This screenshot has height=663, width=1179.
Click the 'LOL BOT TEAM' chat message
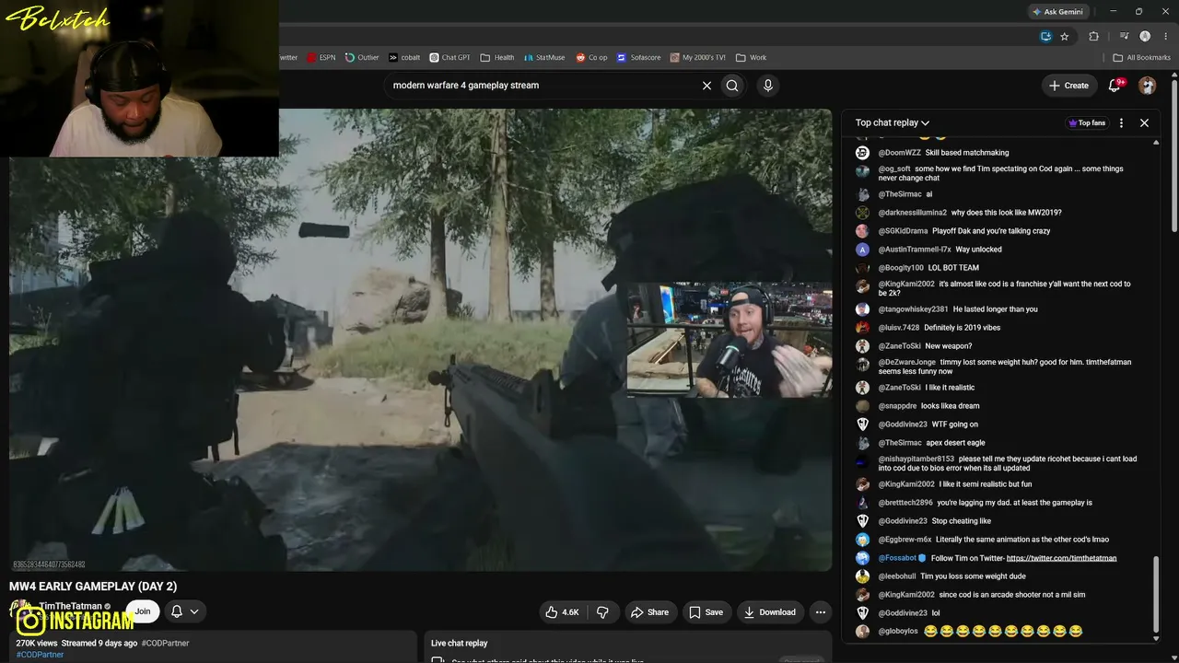point(953,268)
